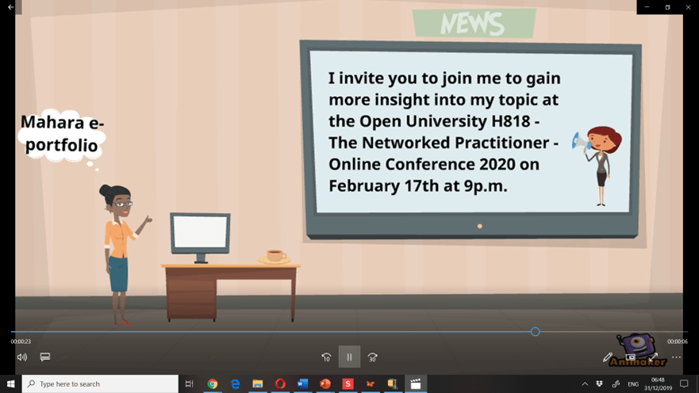Open the more options ellipsis menu
The image size is (699, 393).
coord(676,357)
